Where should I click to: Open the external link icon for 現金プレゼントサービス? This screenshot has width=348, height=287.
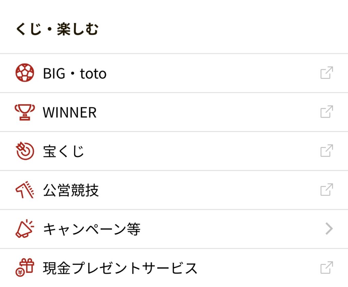327,268
